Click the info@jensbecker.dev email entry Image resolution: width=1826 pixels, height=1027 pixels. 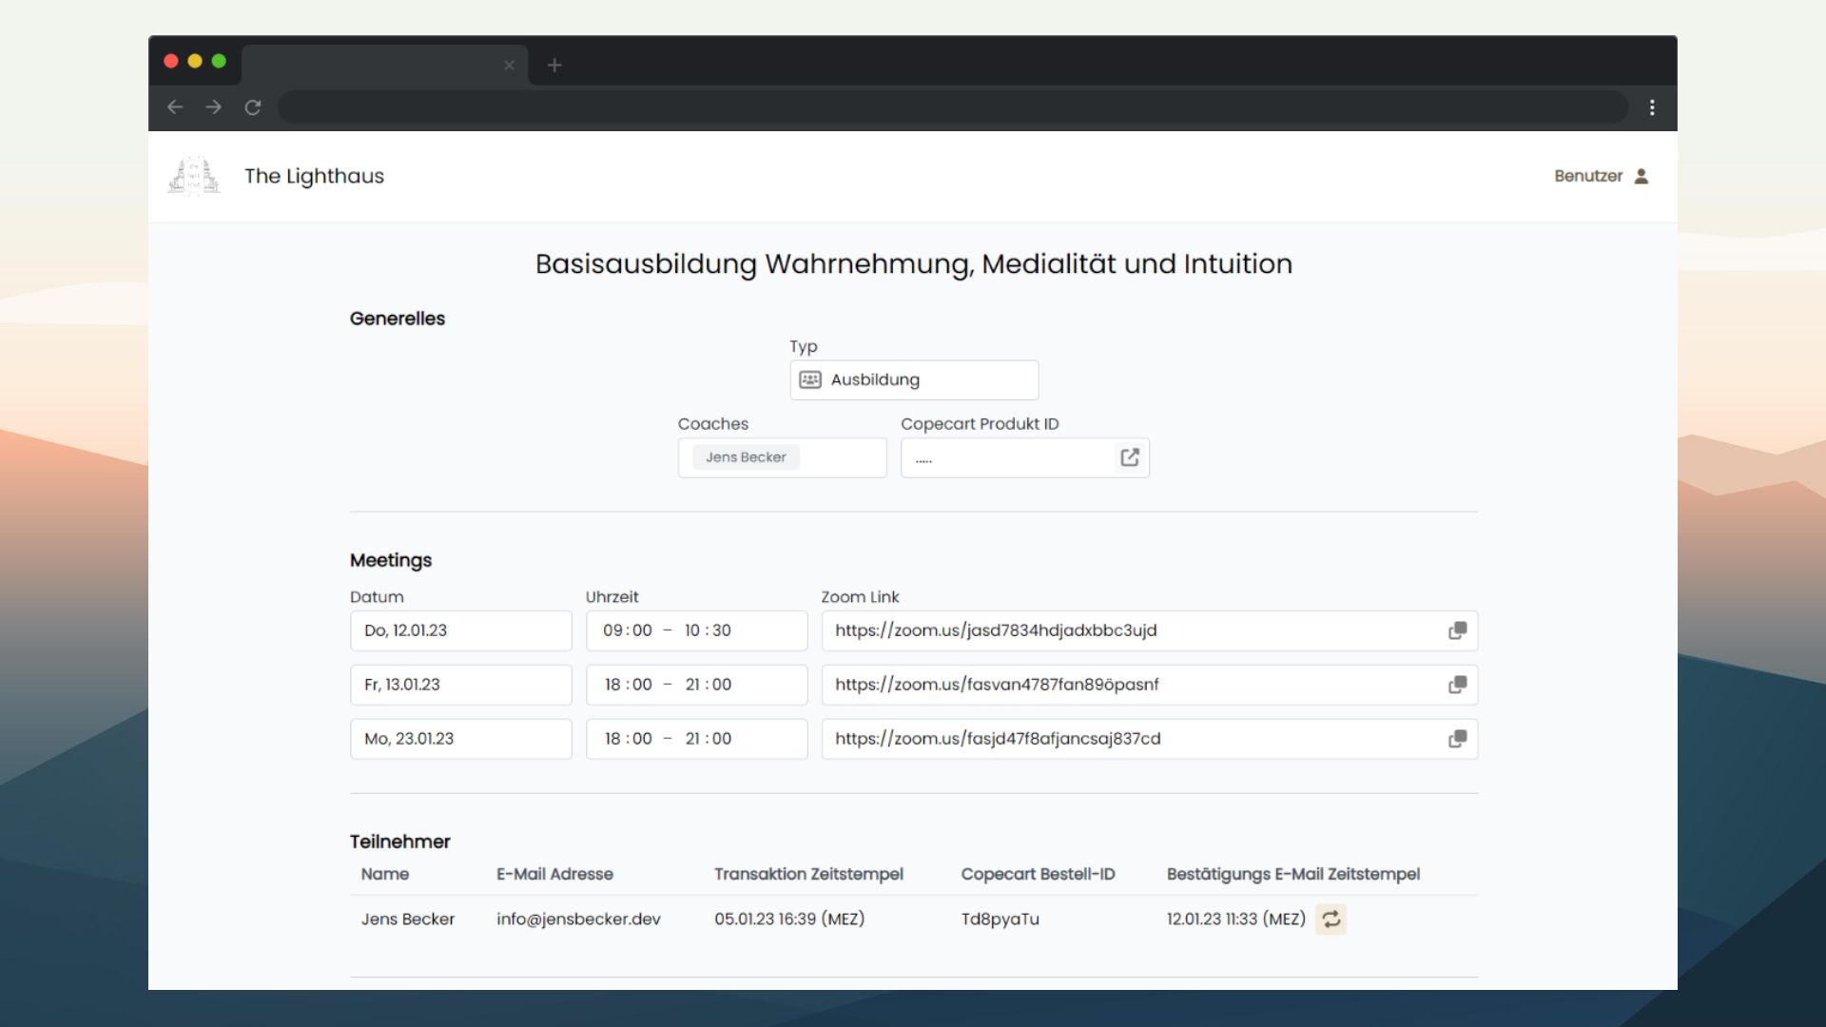pyautogui.click(x=578, y=919)
